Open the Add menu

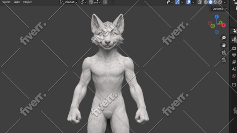(x=17, y=2)
